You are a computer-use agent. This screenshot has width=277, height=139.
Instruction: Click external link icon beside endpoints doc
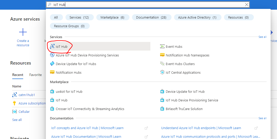click(x=256, y=128)
